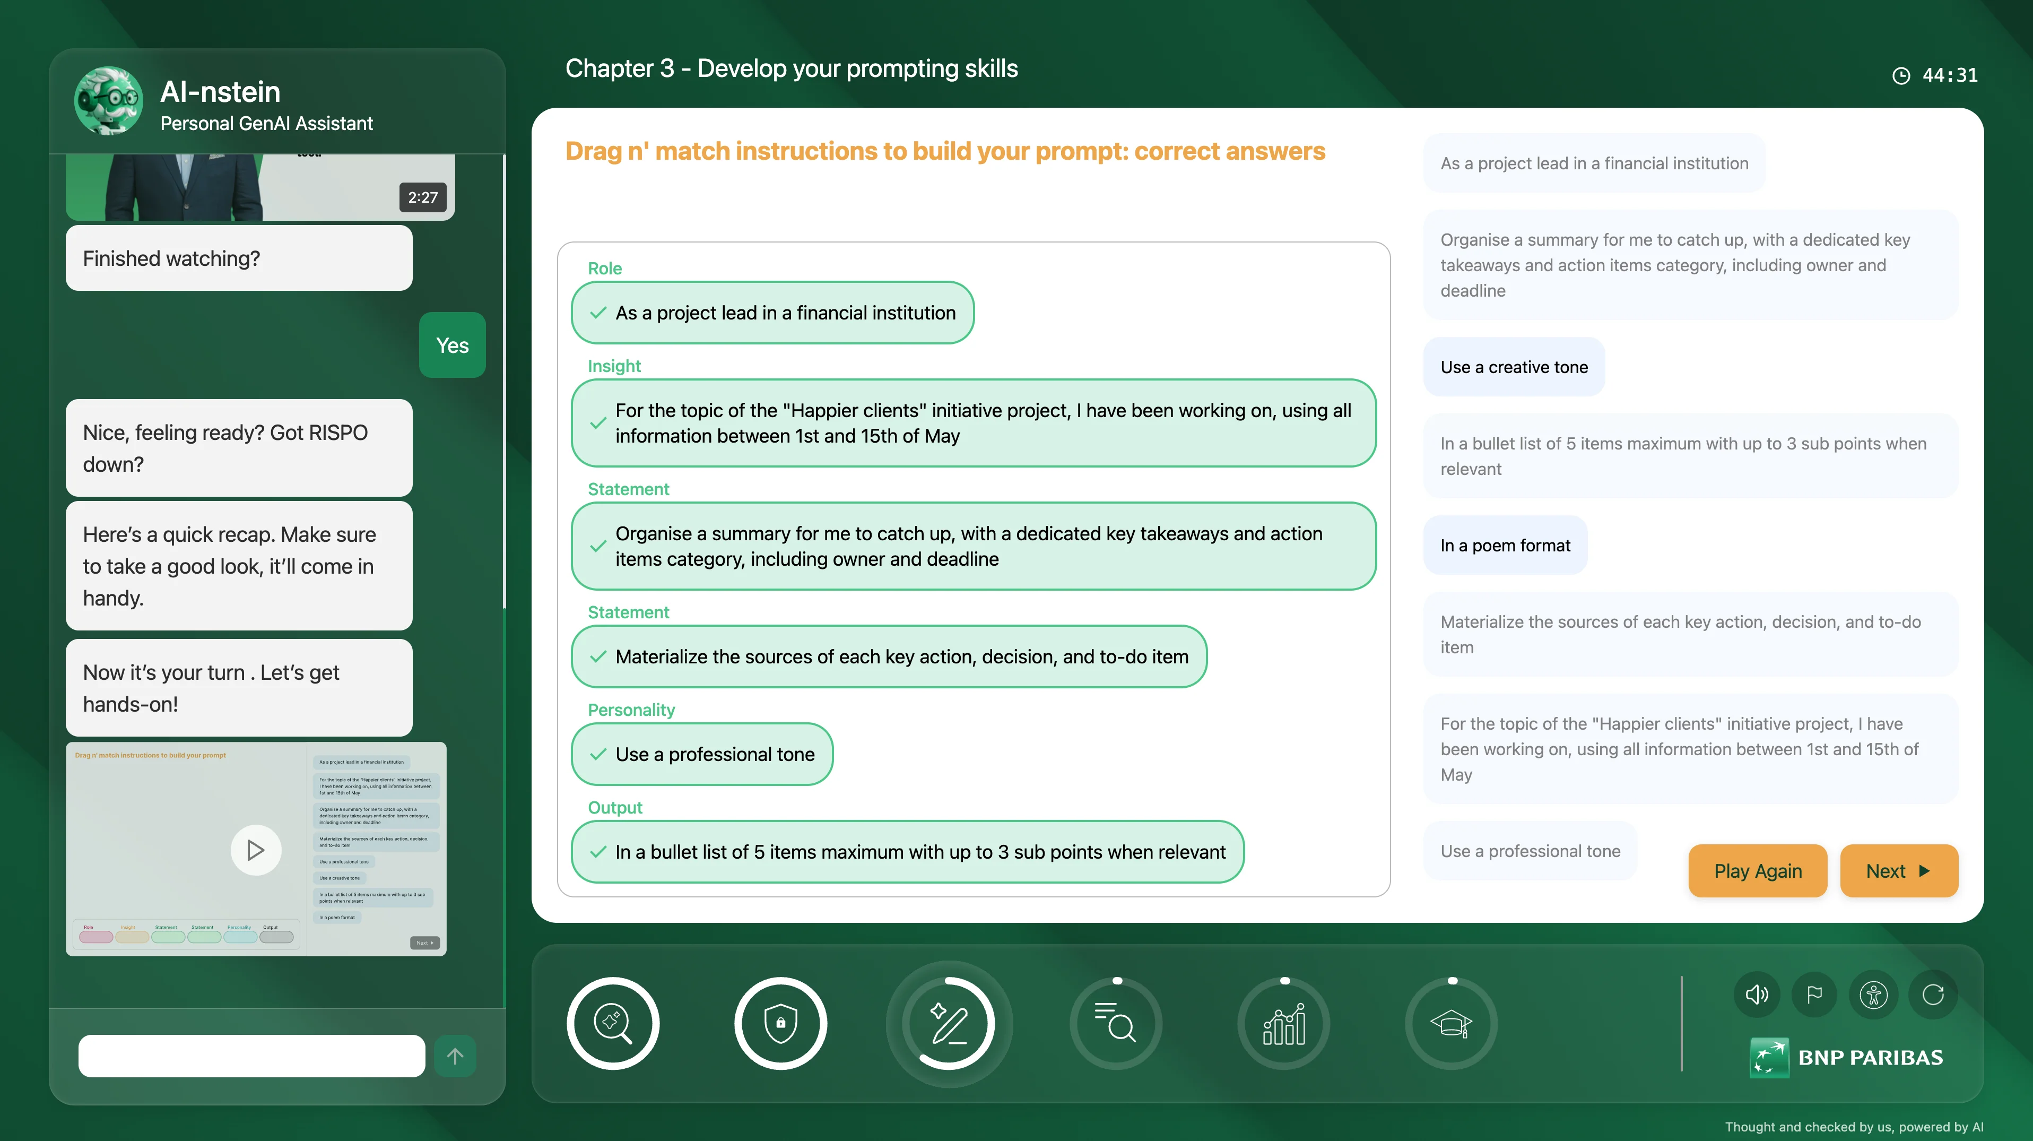Click the Statement answer 'Organise a summary'
This screenshot has height=1141, width=2033.
tap(973, 547)
